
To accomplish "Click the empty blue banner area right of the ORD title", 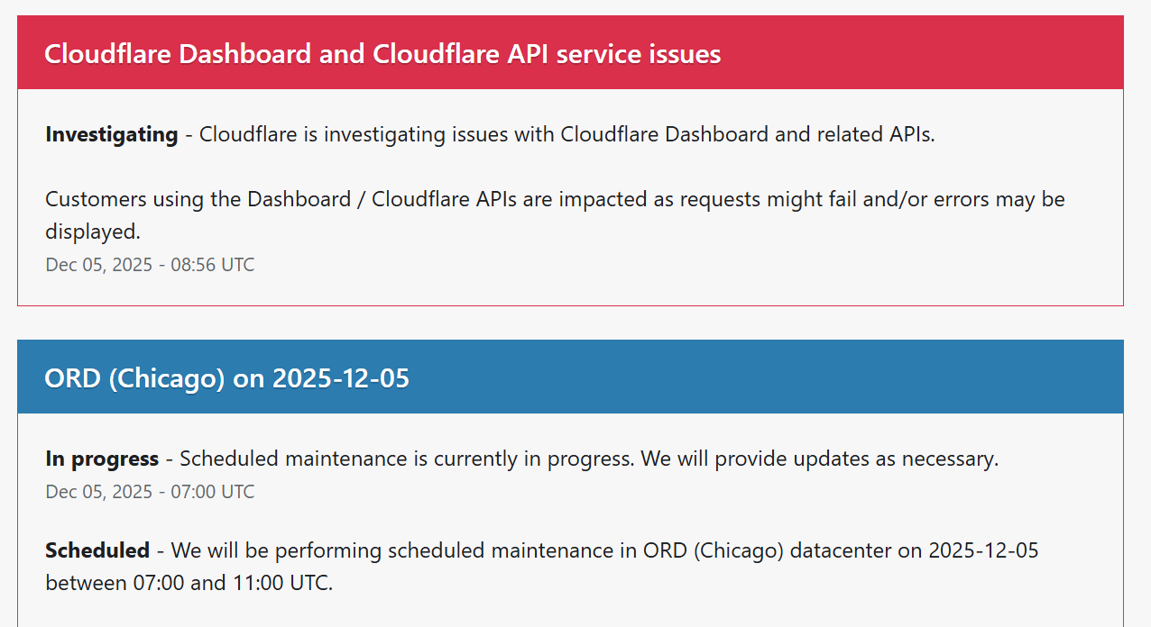I will point(767,378).
